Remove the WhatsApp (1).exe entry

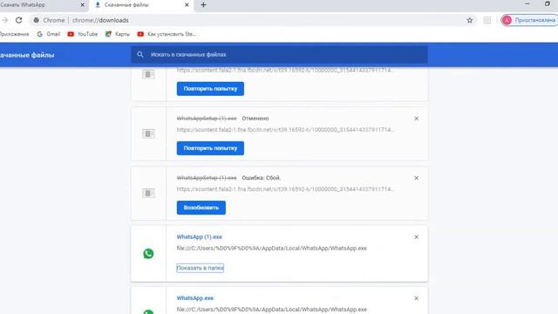pyautogui.click(x=417, y=237)
